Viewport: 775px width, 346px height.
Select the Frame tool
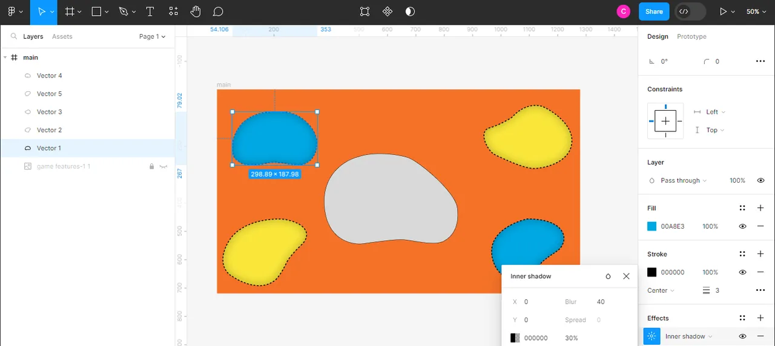pos(70,11)
